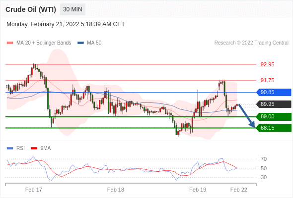This screenshot has height=198, width=293.
Task: Select the 89.00 green support tag
Action: (x=274, y=117)
